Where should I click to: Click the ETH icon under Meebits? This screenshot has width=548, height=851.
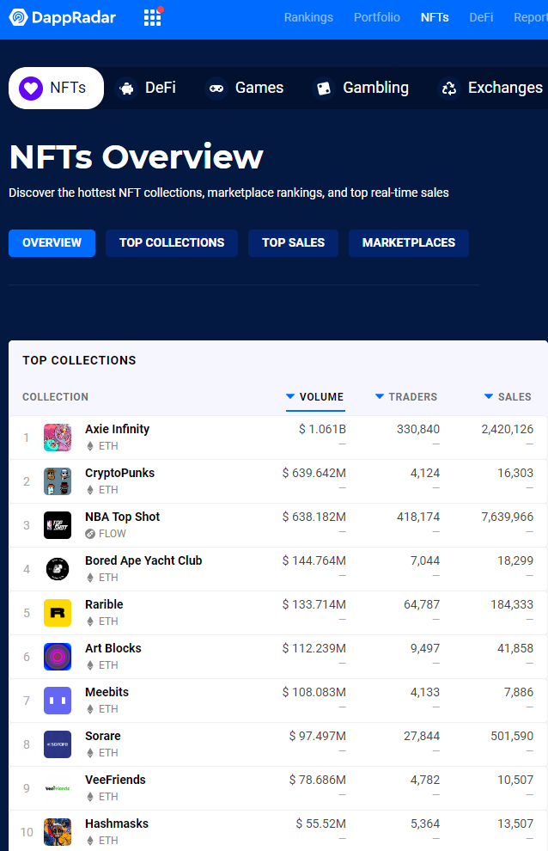[90, 709]
